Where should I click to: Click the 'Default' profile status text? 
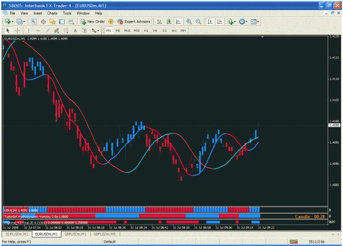tap(110, 242)
